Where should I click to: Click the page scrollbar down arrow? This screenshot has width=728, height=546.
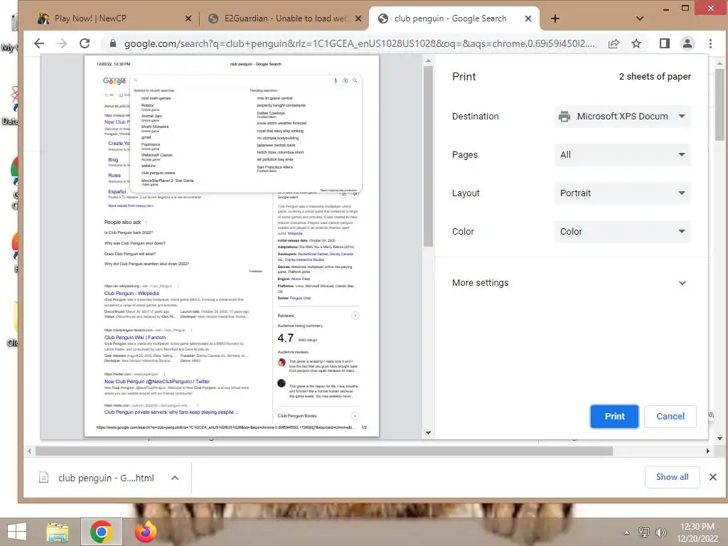(719, 438)
